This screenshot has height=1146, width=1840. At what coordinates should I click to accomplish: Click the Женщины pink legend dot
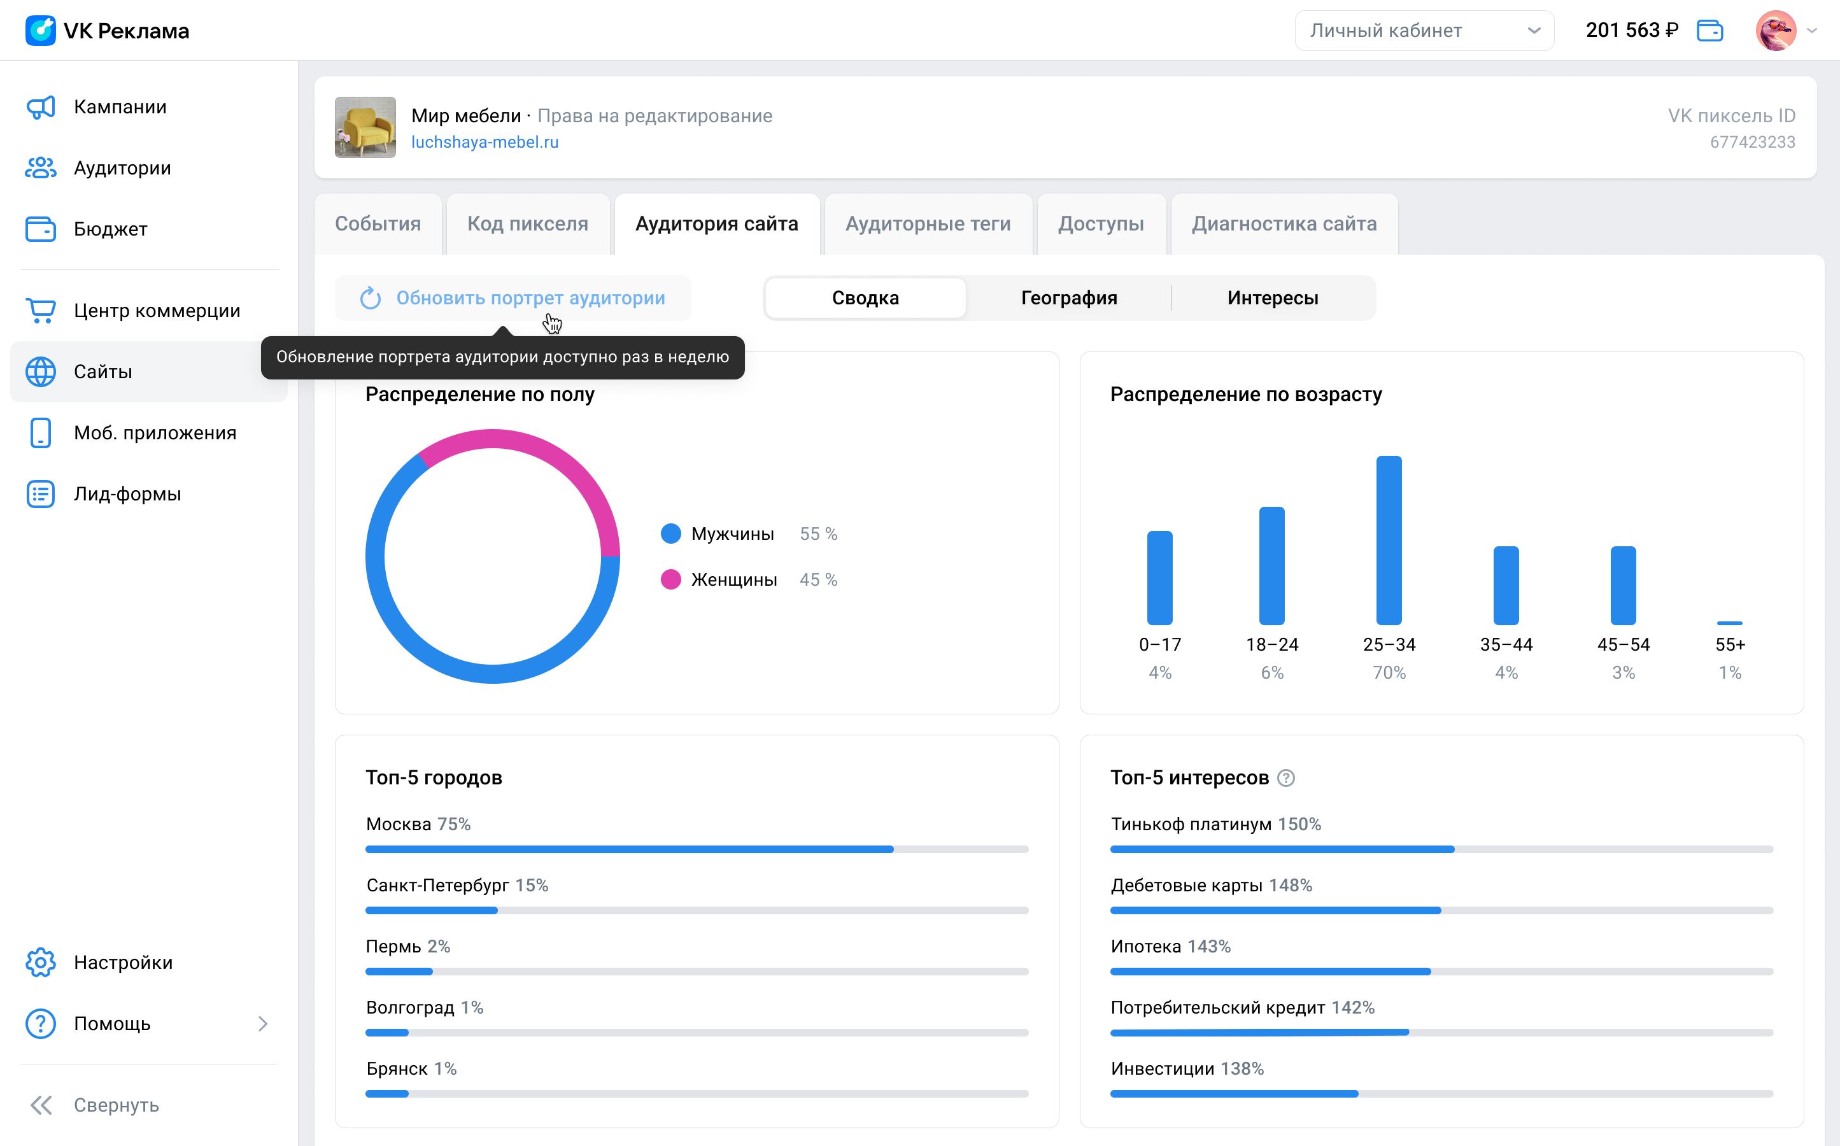click(670, 580)
